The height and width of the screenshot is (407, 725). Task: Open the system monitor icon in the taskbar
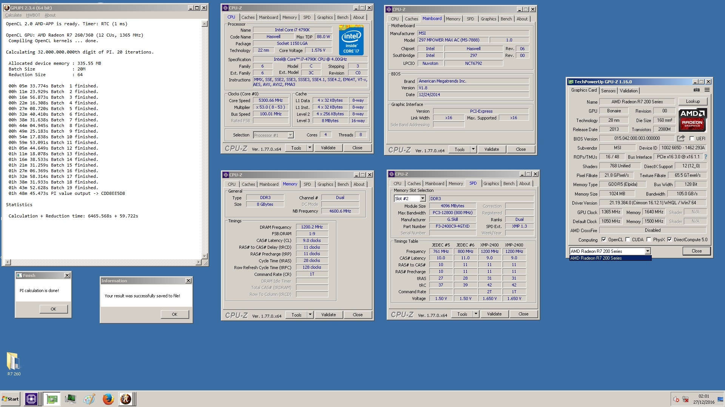coord(70,399)
